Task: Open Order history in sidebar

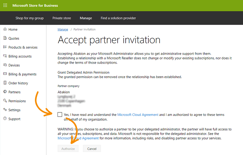Action: [18, 83]
